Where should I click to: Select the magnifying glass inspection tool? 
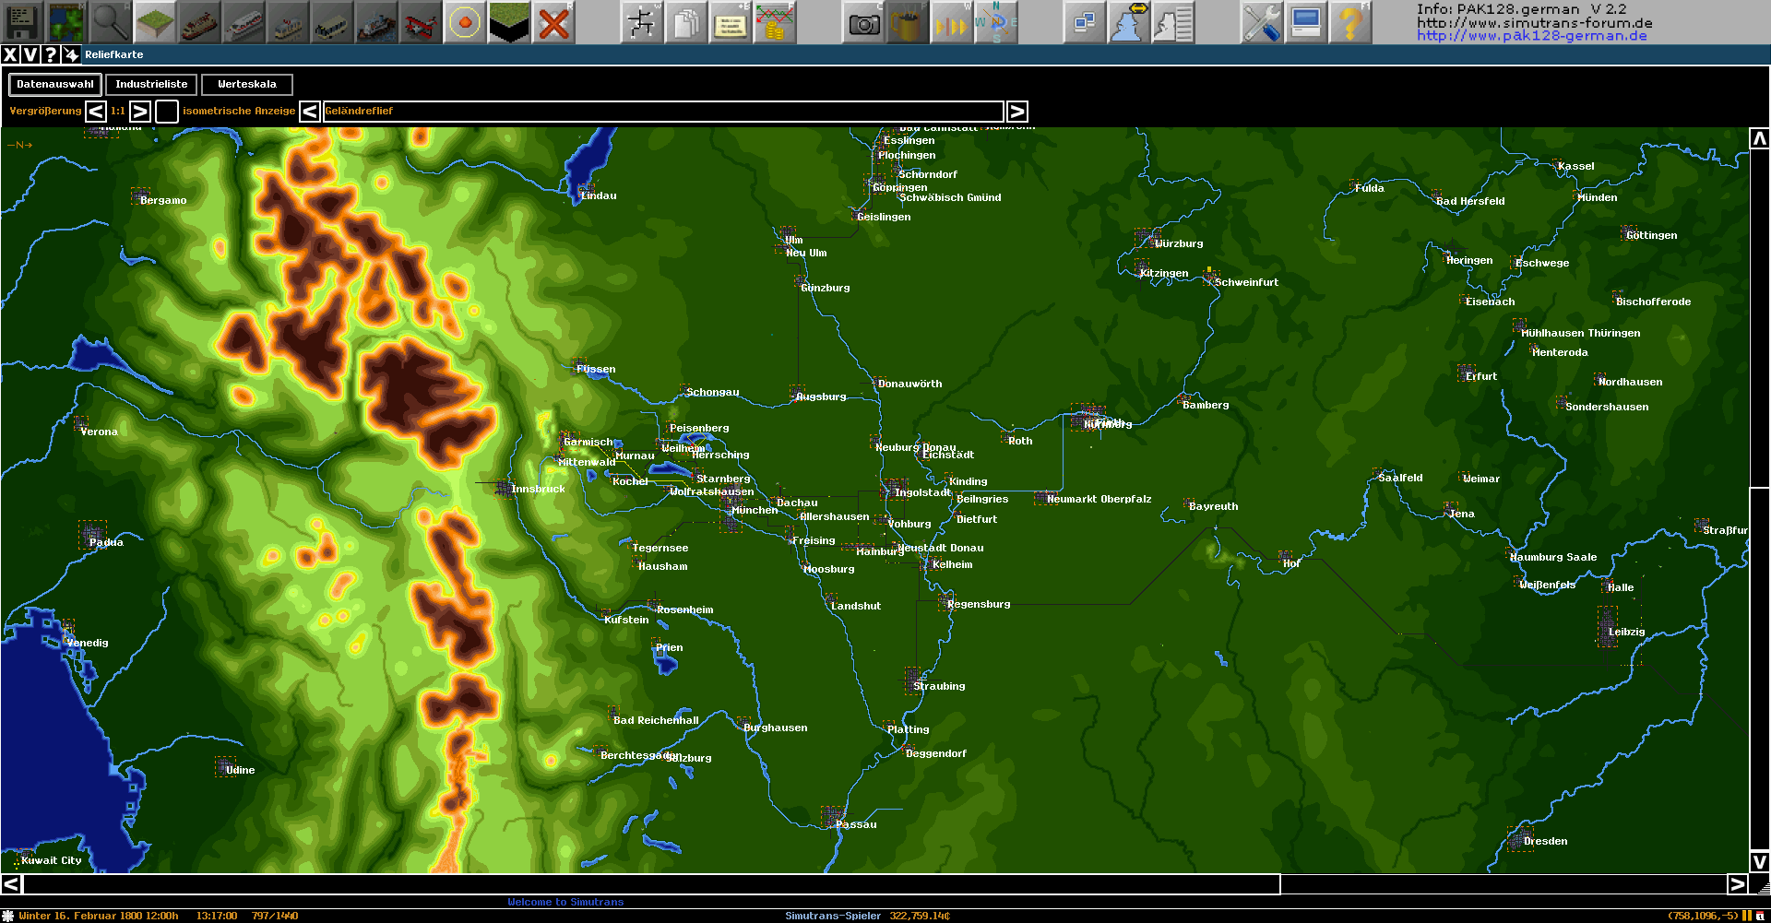point(110,22)
